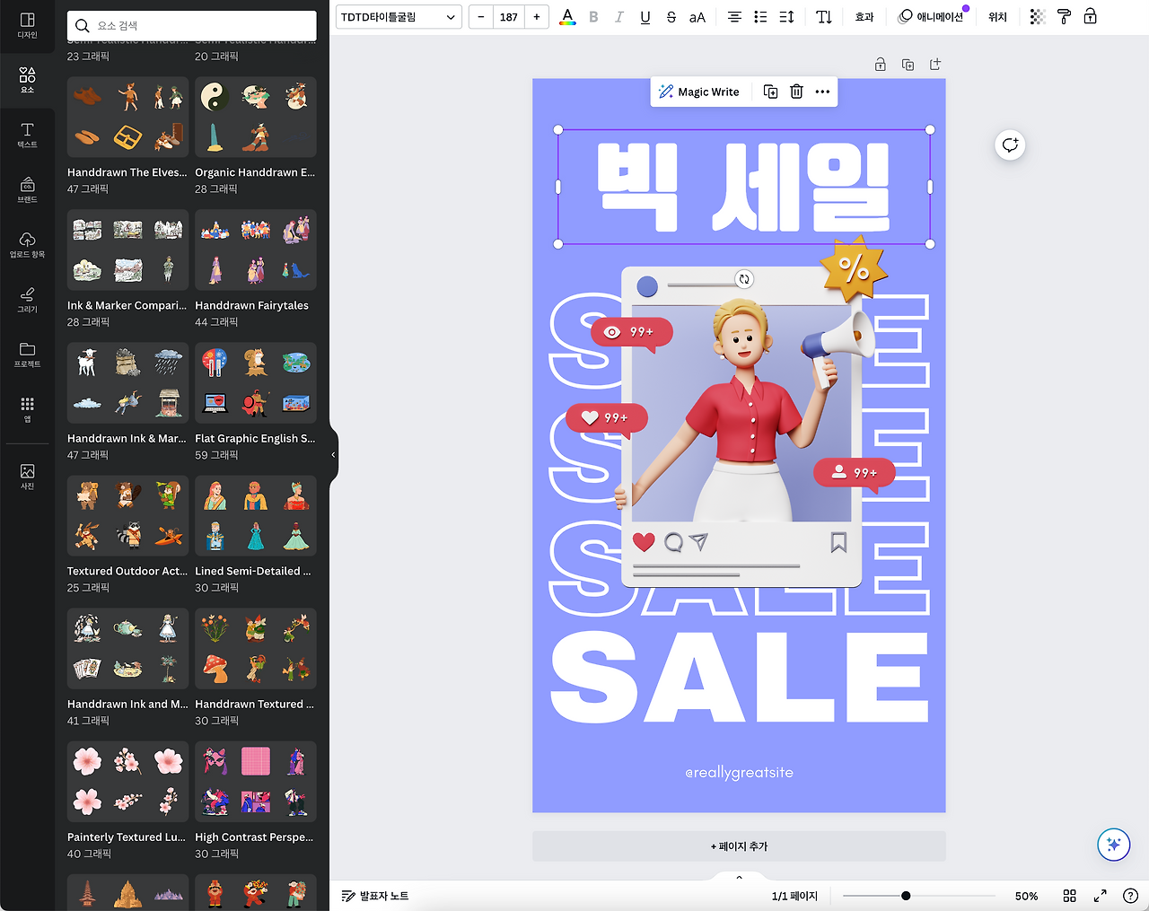Copy styles with the paint roller icon
This screenshot has width=1149, height=911.
(x=1064, y=16)
